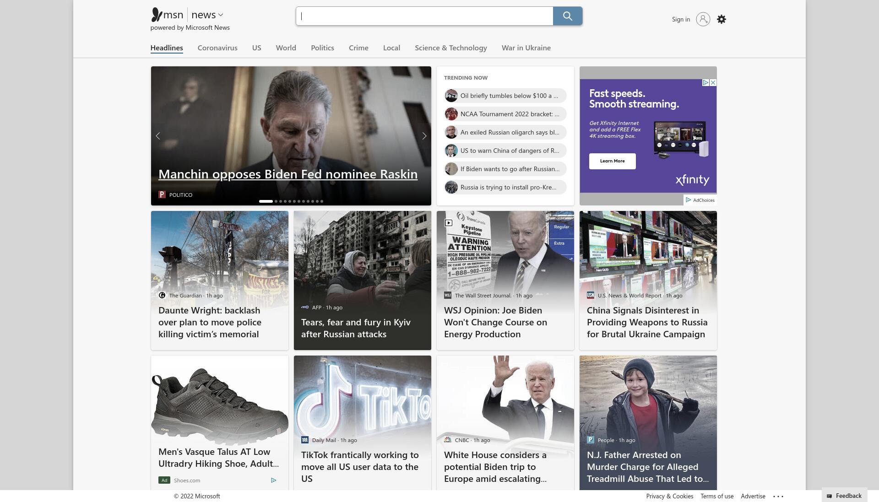Switch to the Headlines tab

[167, 48]
